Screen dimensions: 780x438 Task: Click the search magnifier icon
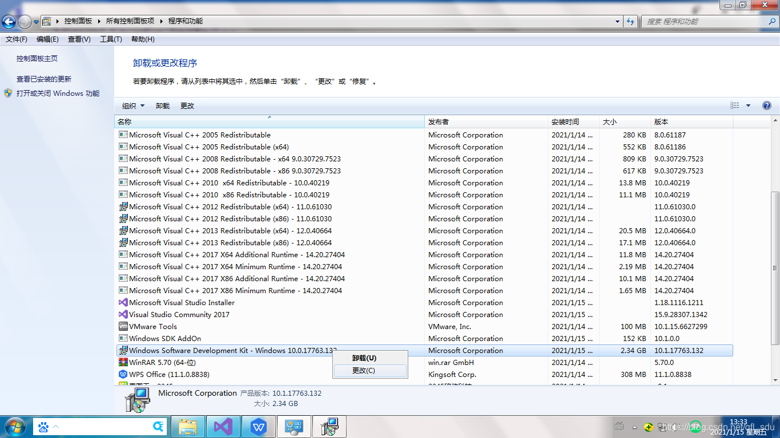coord(771,21)
